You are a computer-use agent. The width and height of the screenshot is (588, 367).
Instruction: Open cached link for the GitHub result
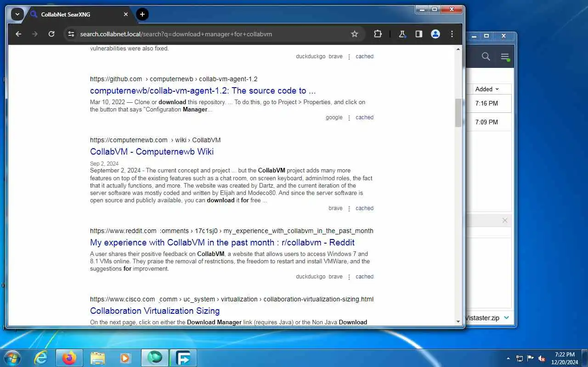(364, 117)
